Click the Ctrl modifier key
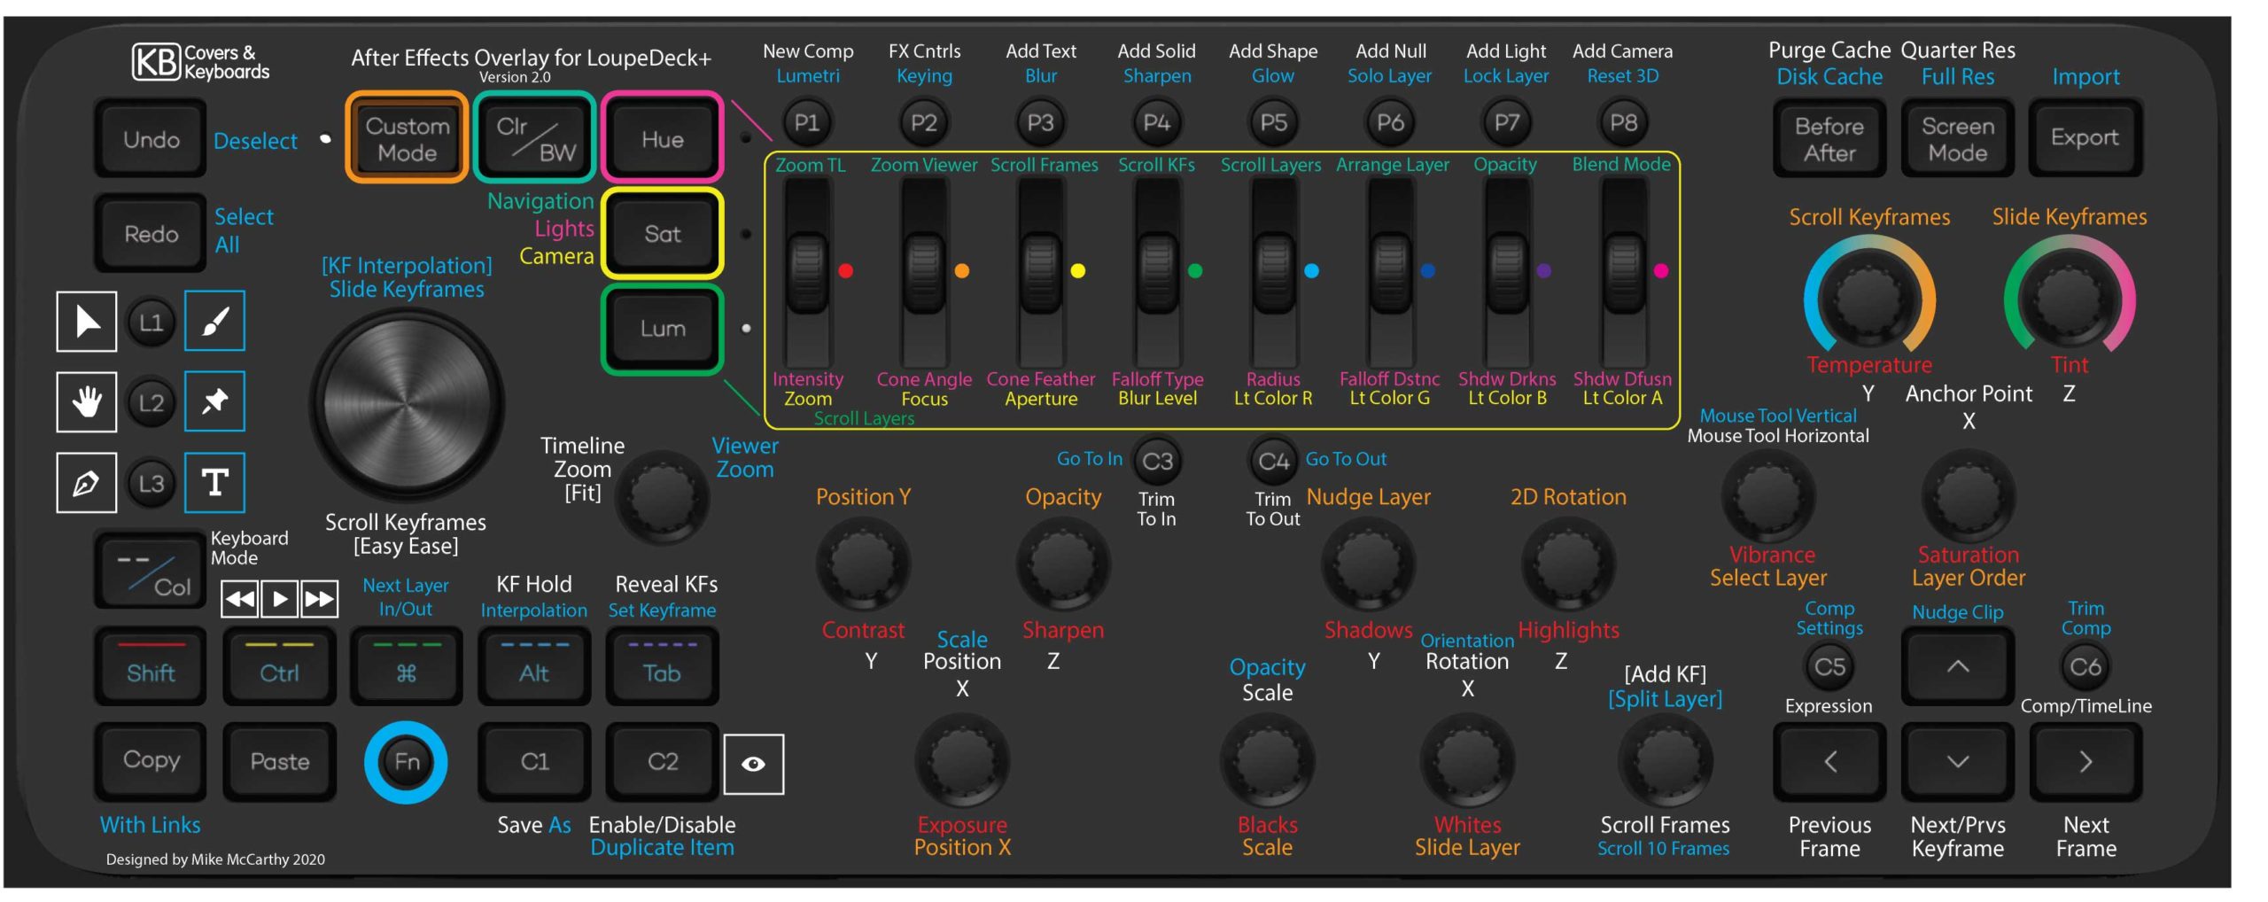The height and width of the screenshot is (902, 2268). click(279, 666)
